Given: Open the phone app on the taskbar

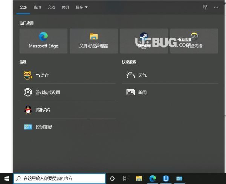Looking at the screenshot, I should click(x=166, y=179).
